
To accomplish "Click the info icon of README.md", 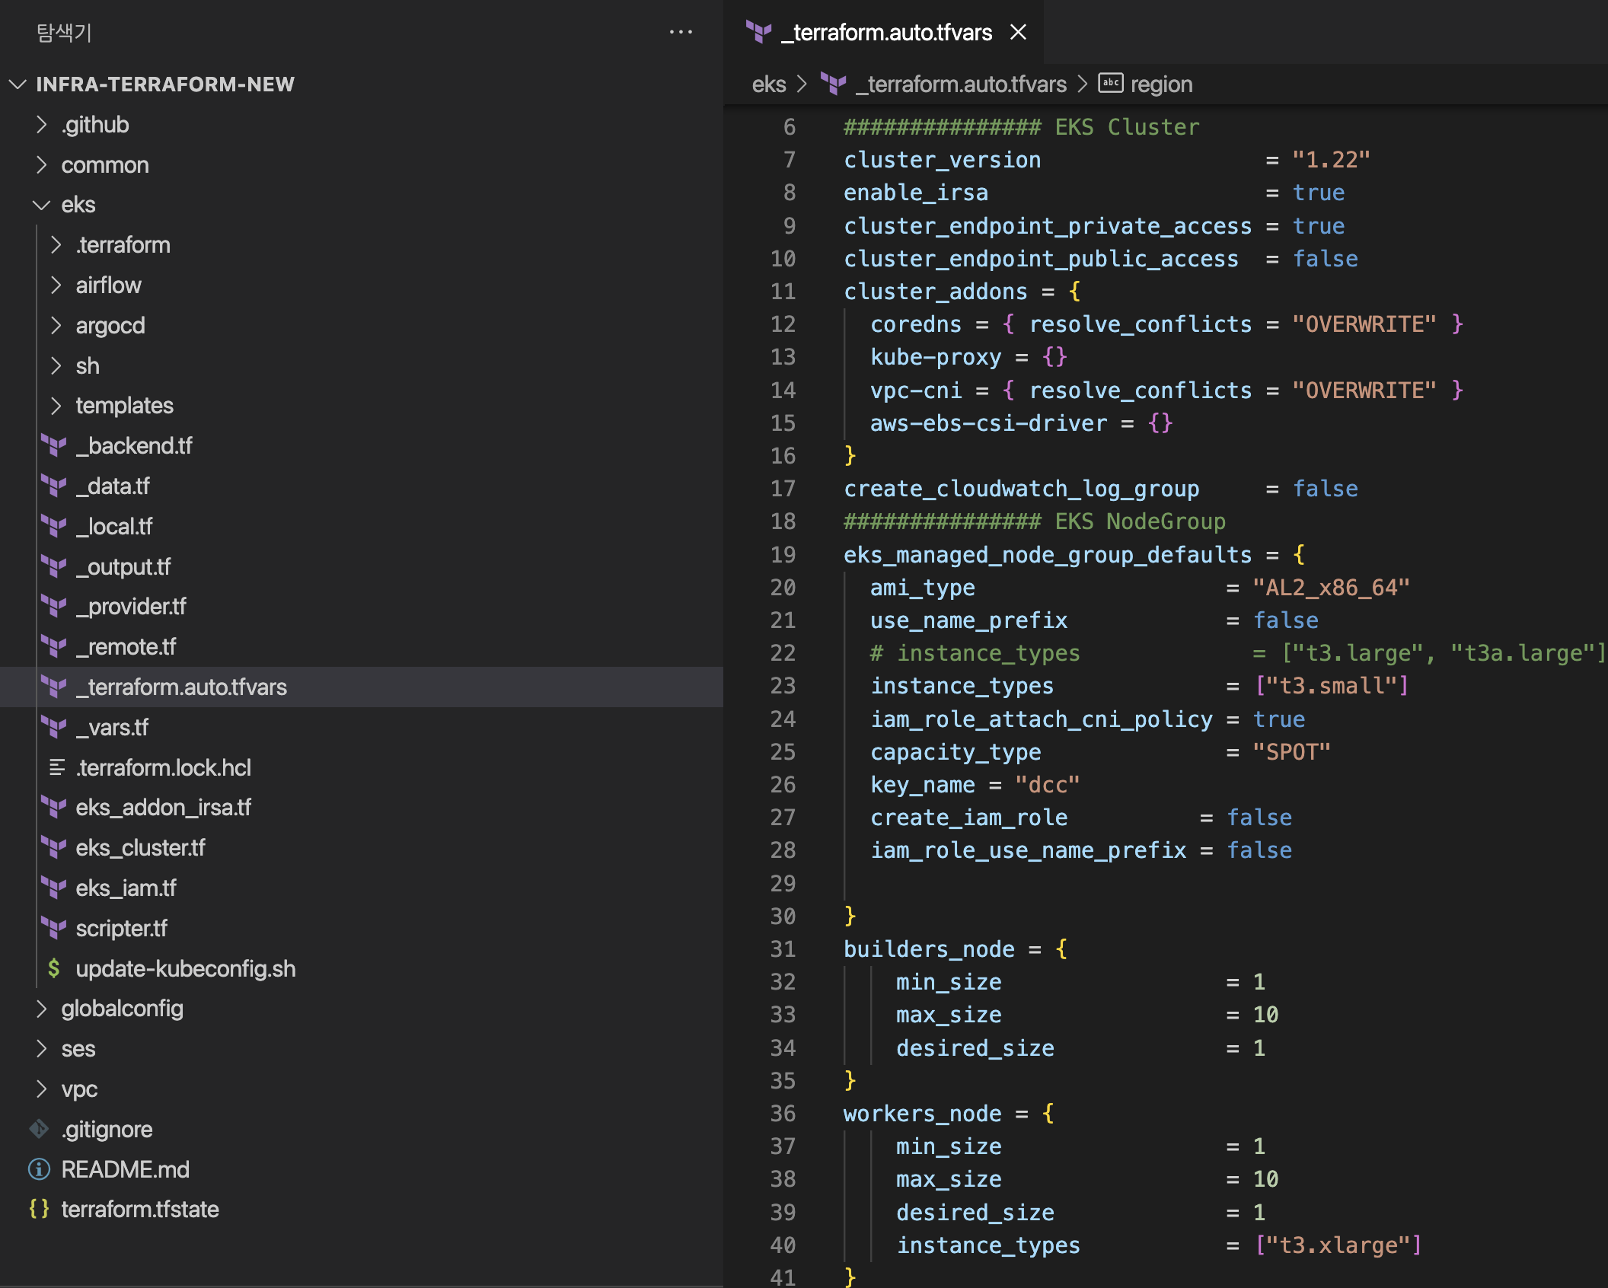I will click(x=39, y=1169).
